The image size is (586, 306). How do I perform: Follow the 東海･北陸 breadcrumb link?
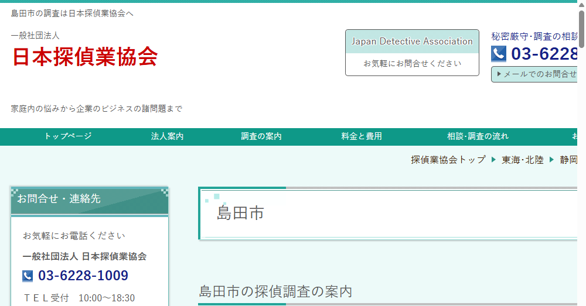click(522, 160)
